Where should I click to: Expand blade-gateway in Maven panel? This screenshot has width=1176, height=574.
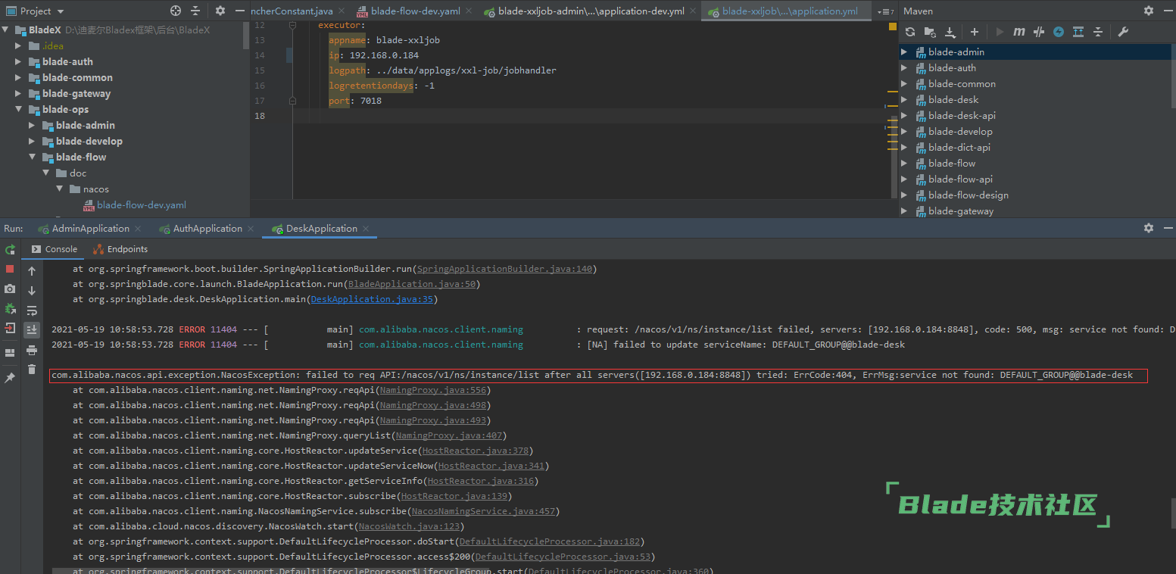[x=903, y=211]
